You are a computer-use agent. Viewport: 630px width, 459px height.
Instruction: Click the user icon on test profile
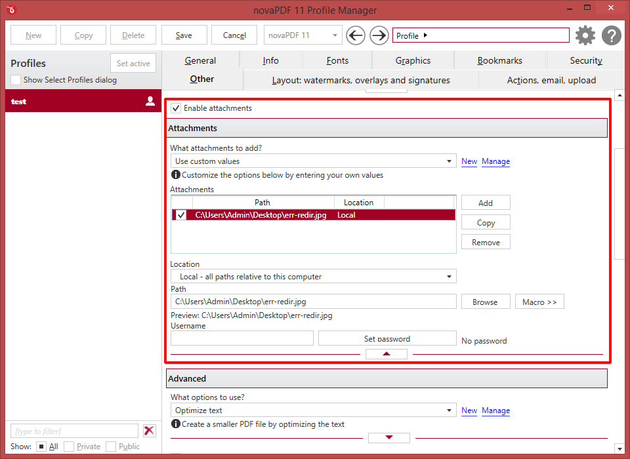click(150, 101)
